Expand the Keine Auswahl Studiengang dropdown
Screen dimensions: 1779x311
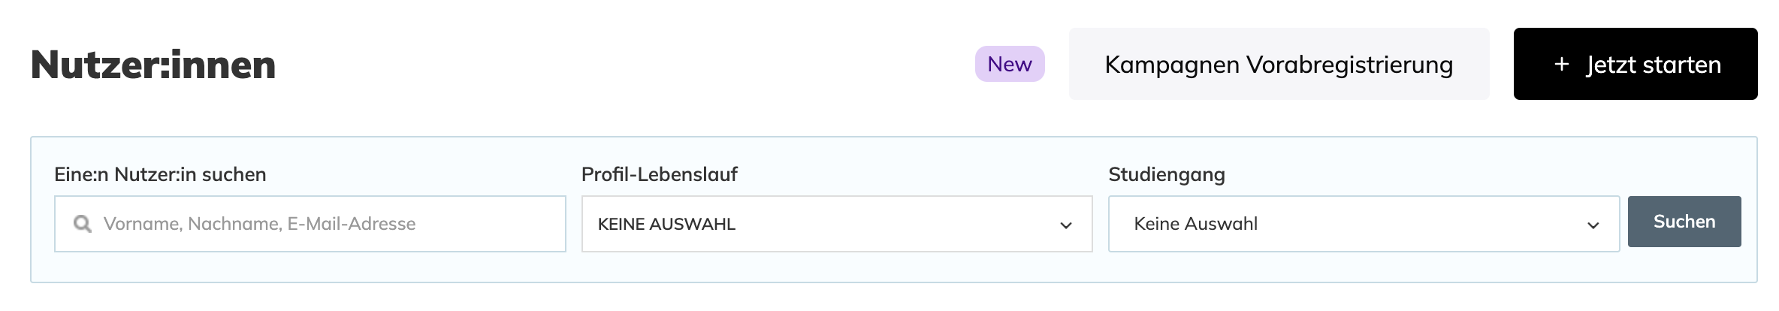point(1364,224)
